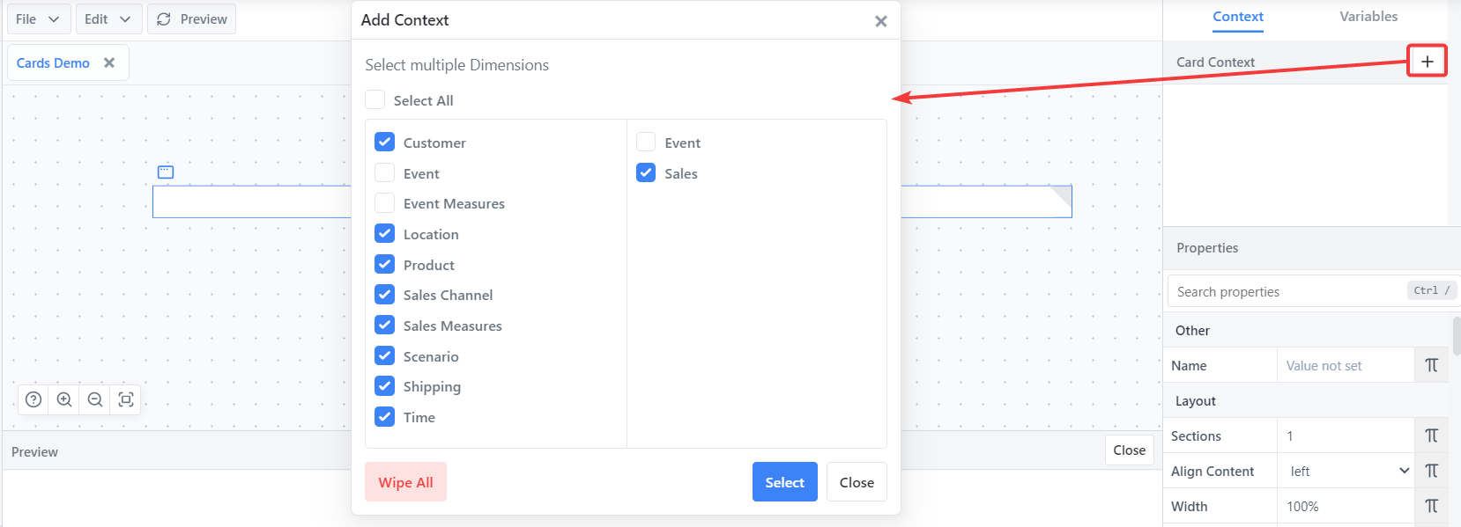Click the pi icon next to Name
The width and height of the screenshot is (1461, 527).
coord(1431,365)
